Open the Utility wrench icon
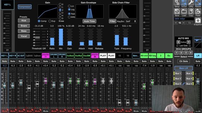Screen dimensions: 202x113 (191, 3)
